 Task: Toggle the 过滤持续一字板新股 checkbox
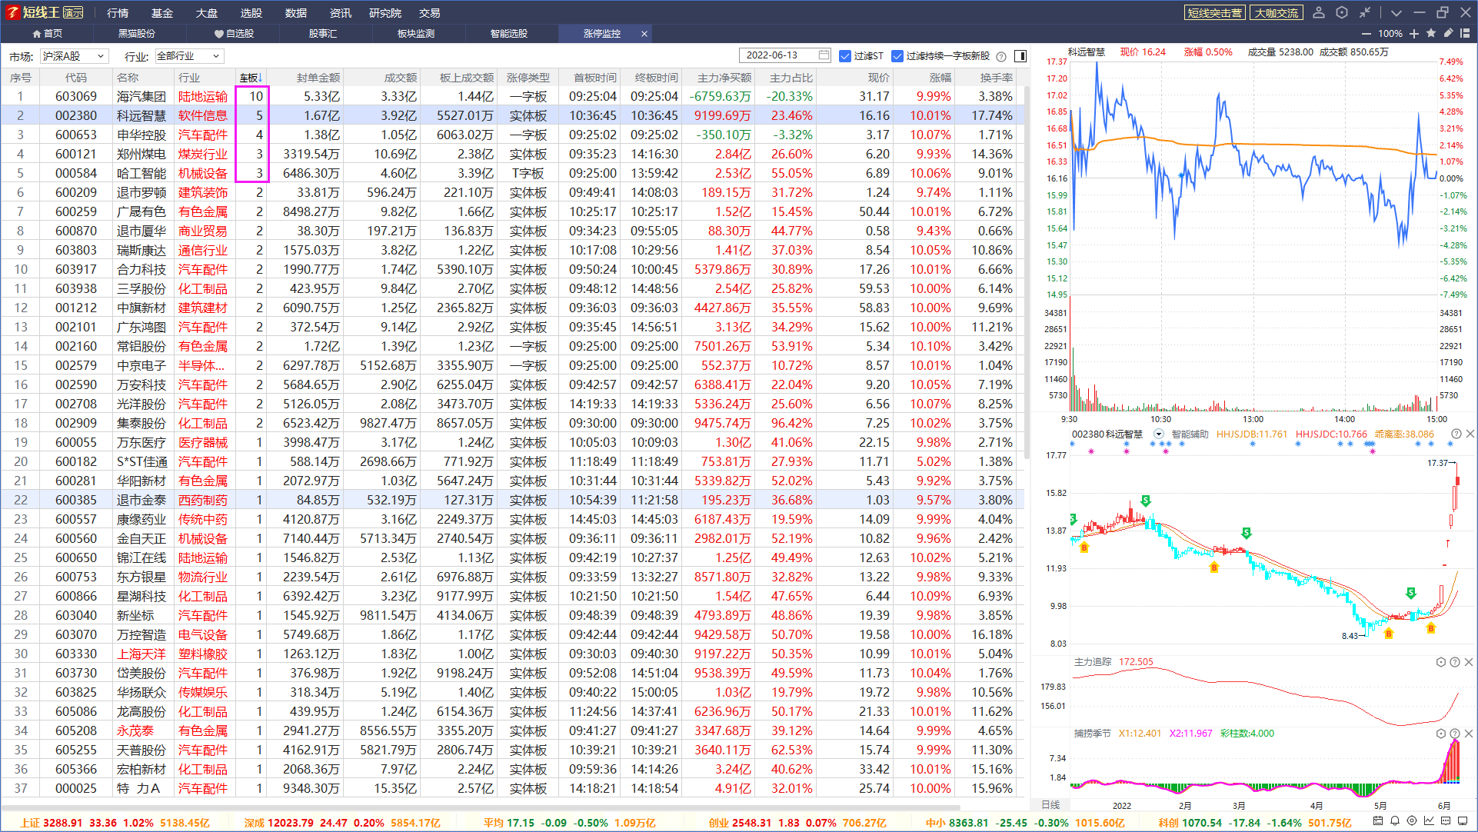click(x=897, y=56)
